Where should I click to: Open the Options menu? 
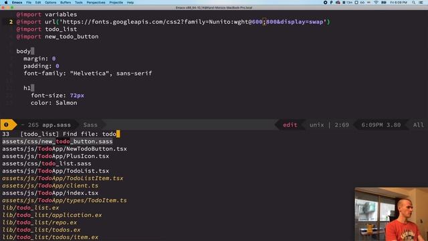[x=51, y=3]
